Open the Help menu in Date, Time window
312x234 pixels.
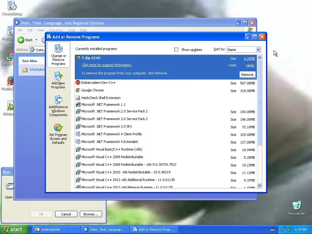click(x=83, y=30)
